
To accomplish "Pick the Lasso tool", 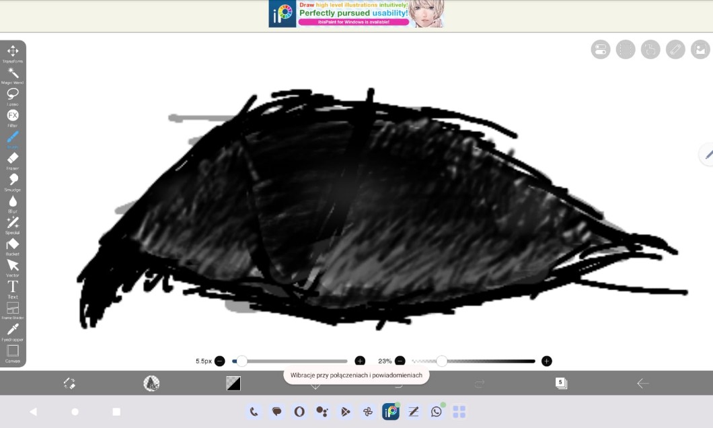I will click(x=13, y=94).
